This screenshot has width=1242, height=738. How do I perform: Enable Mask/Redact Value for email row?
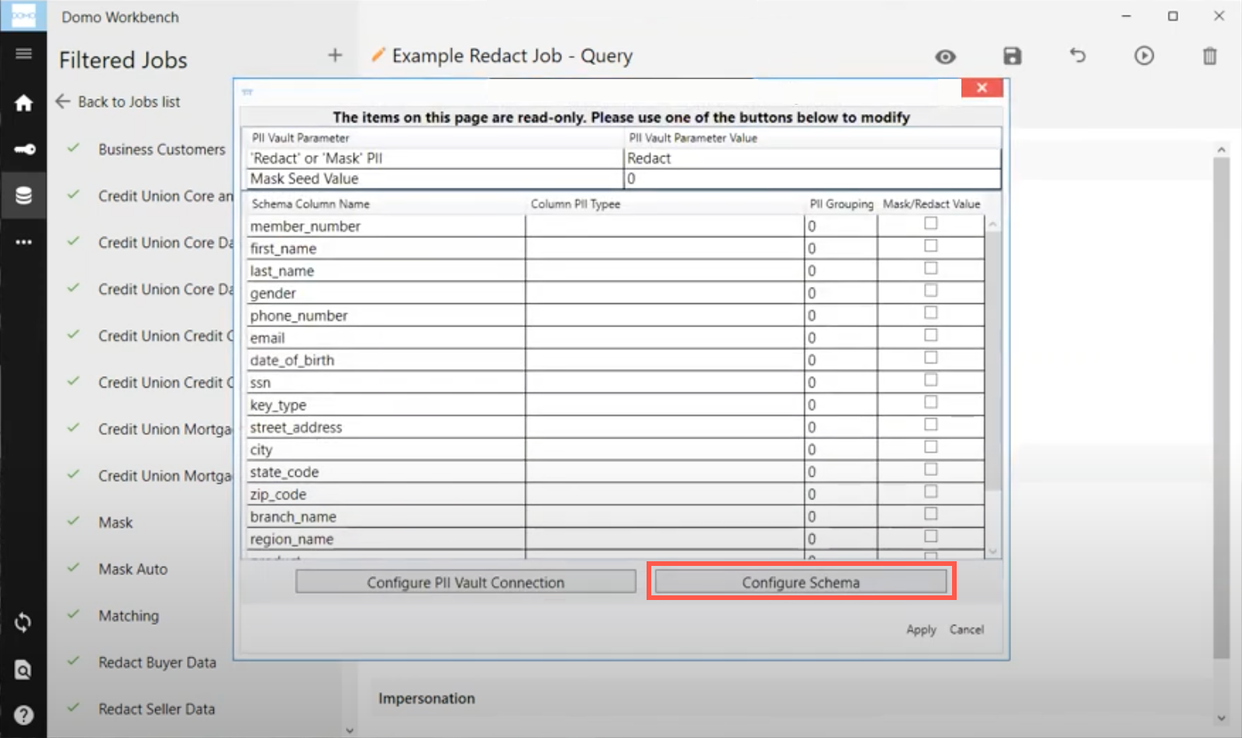(931, 335)
